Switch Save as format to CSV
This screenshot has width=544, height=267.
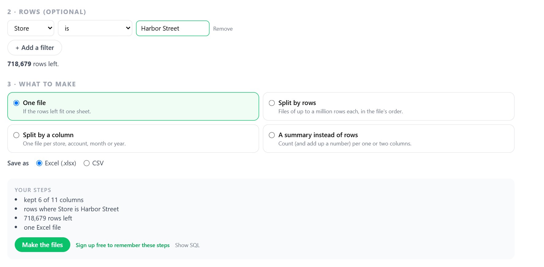(x=87, y=163)
